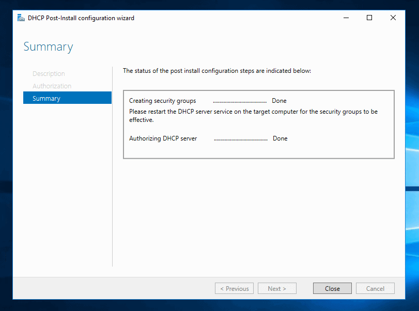This screenshot has height=311, width=419.
Task: Click the minimize icon on the wizard window
Action: click(346, 17)
